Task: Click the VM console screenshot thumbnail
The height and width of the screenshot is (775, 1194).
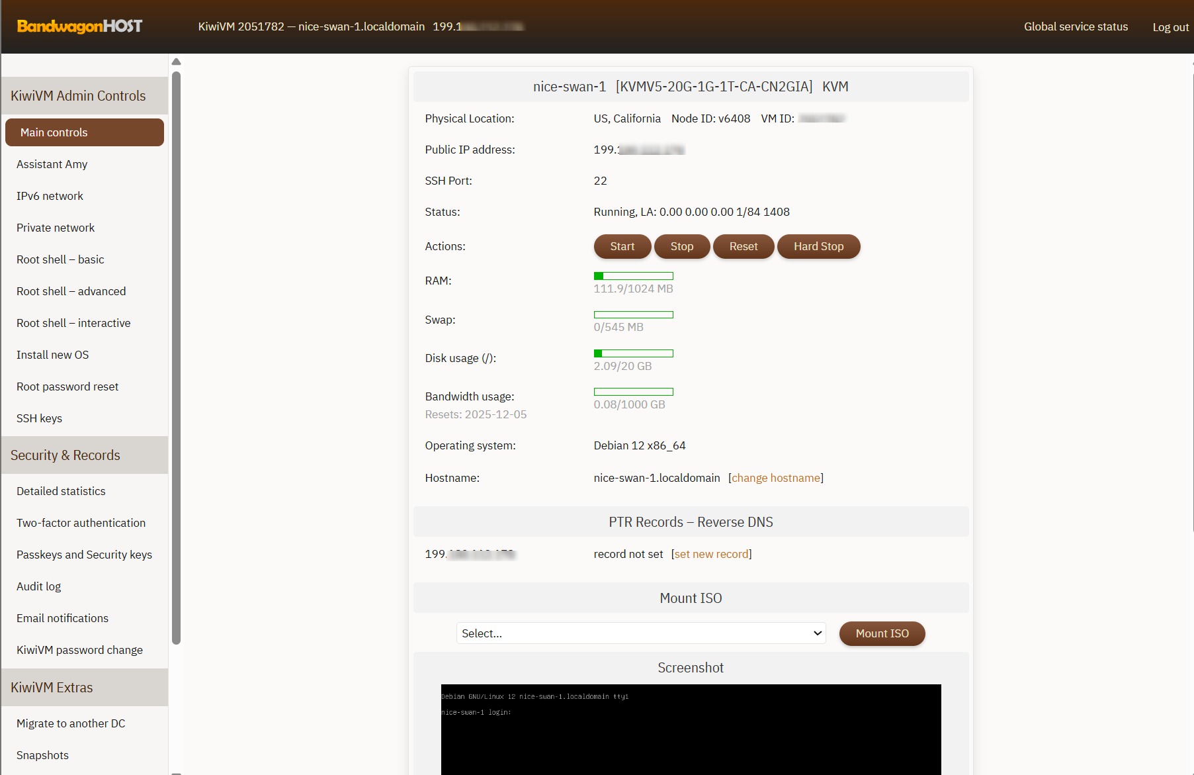Action: [691, 729]
